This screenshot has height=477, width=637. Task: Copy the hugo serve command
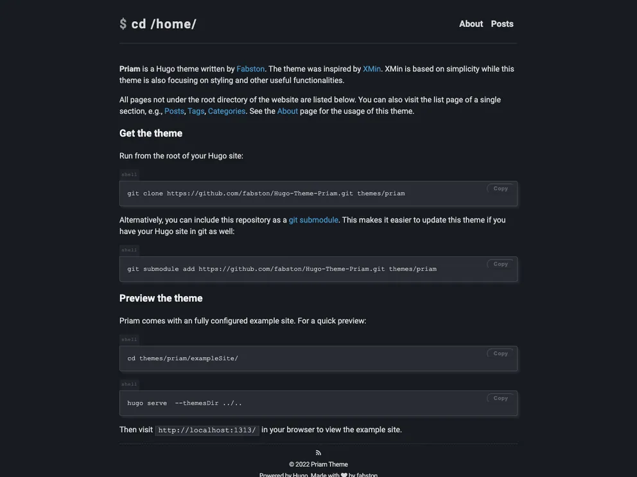click(x=500, y=399)
